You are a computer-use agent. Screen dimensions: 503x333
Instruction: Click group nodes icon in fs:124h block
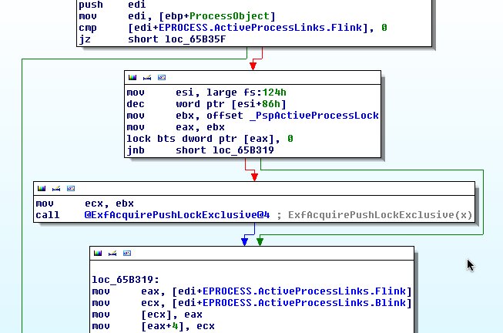point(162,77)
